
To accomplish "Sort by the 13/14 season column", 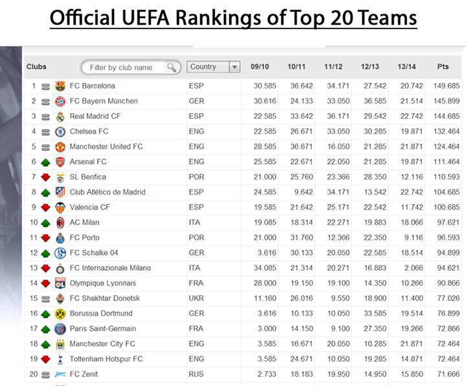I will pyautogui.click(x=406, y=67).
